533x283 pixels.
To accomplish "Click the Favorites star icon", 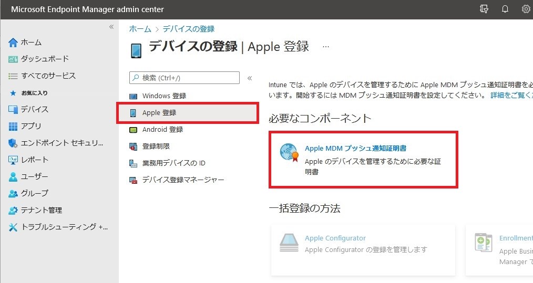I will click(13, 93).
